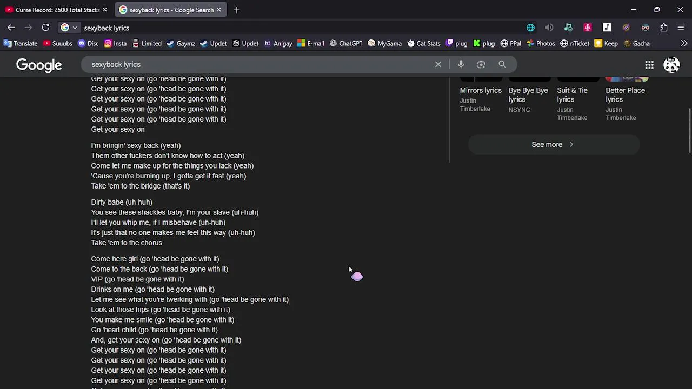This screenshot has height=389, width=692.
Task: Click lyric line 'I'm bringin' sexy back (yeah)'
Action: pyautogui.click(x=136, y=145)
